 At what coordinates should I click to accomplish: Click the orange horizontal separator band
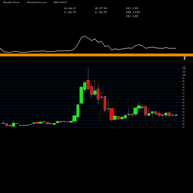click(96, 55)
